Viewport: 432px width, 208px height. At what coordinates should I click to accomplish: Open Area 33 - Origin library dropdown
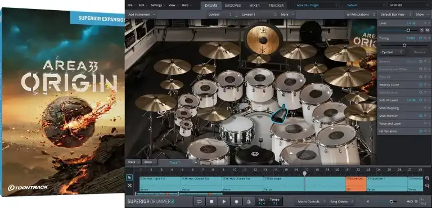click(x=317, y=5)
